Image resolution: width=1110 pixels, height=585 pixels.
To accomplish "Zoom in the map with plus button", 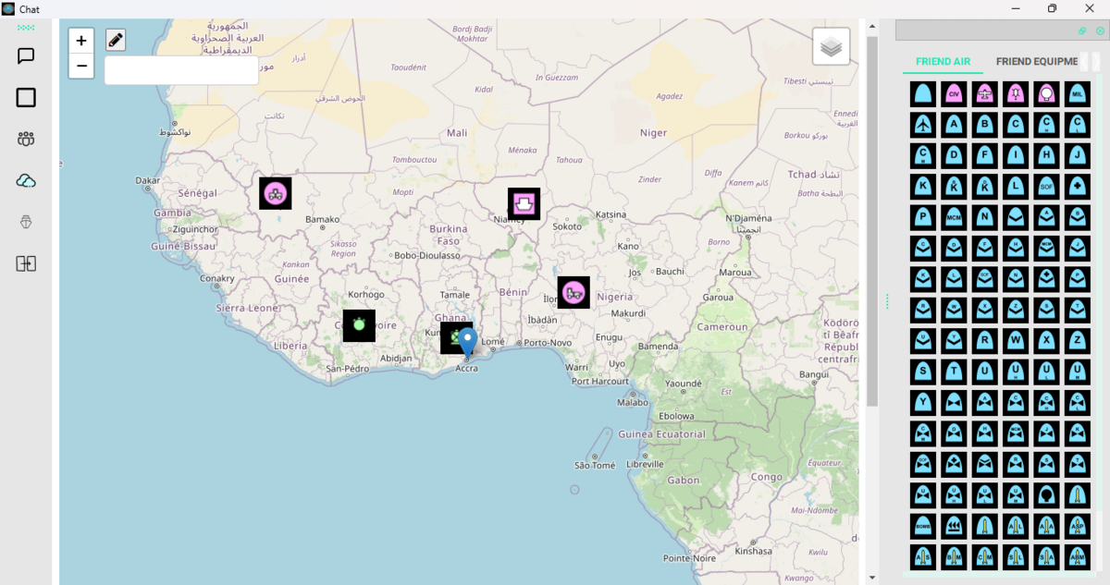I will [x=81, y=41].
